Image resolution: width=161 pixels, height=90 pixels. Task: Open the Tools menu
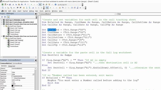42,11
